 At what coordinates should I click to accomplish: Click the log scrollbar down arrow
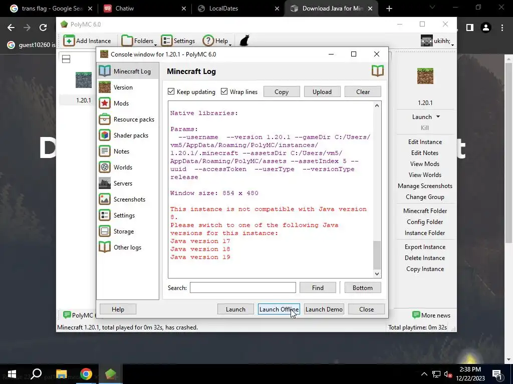(x=377, y=274)
